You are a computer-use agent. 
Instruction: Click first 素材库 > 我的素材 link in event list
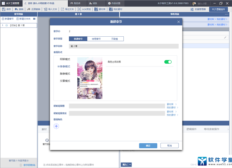[217, 19]
